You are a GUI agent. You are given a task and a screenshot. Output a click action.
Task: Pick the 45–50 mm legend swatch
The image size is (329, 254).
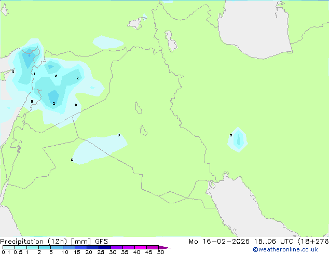(153, 247)
